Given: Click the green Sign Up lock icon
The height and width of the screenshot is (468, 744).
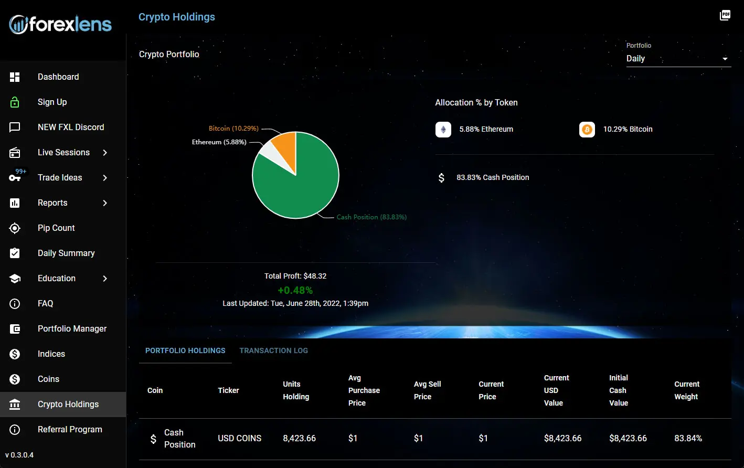Looking at the screenshot, I should (x=15, y=102).
